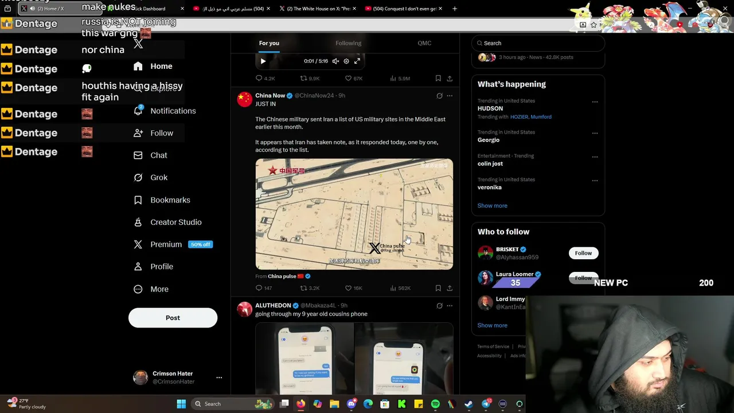Show more Who to follow suggestions
Image resolution: width=734 pixels, height=413 pixels.
pyautogui.click(x=492, y=325)
